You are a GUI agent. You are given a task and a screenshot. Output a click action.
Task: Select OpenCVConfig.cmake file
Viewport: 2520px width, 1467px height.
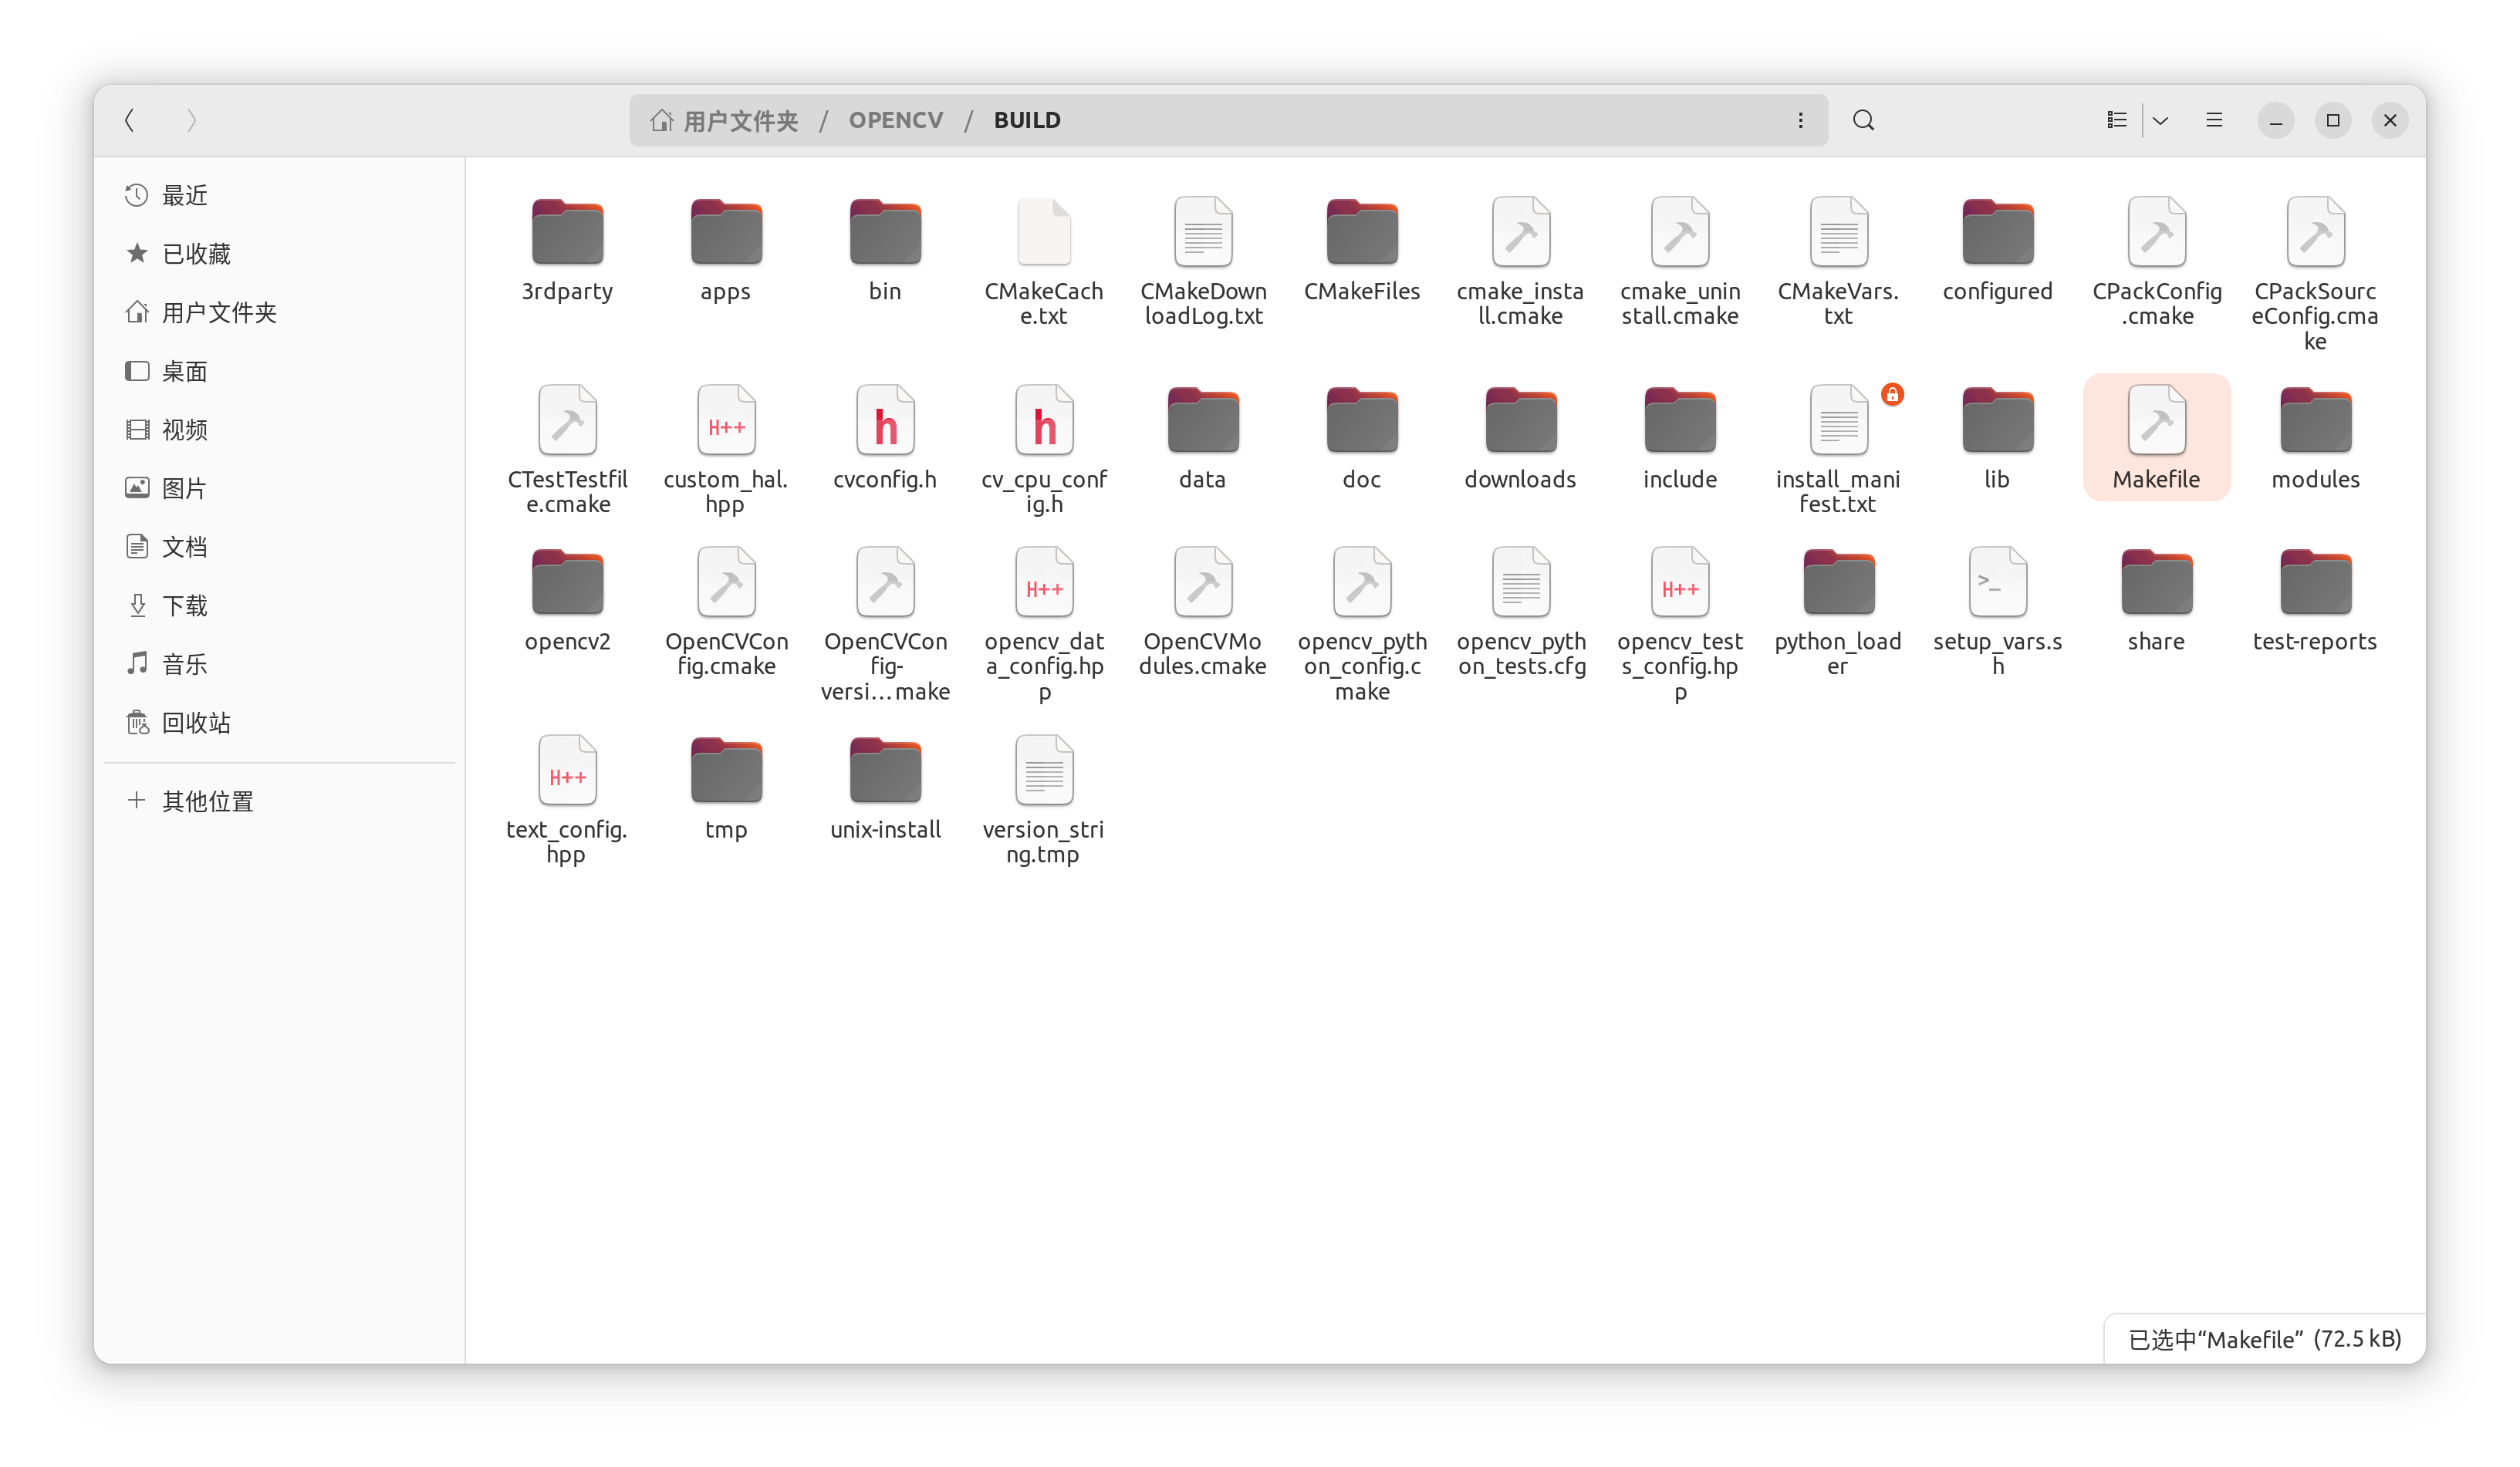(726, 612)
